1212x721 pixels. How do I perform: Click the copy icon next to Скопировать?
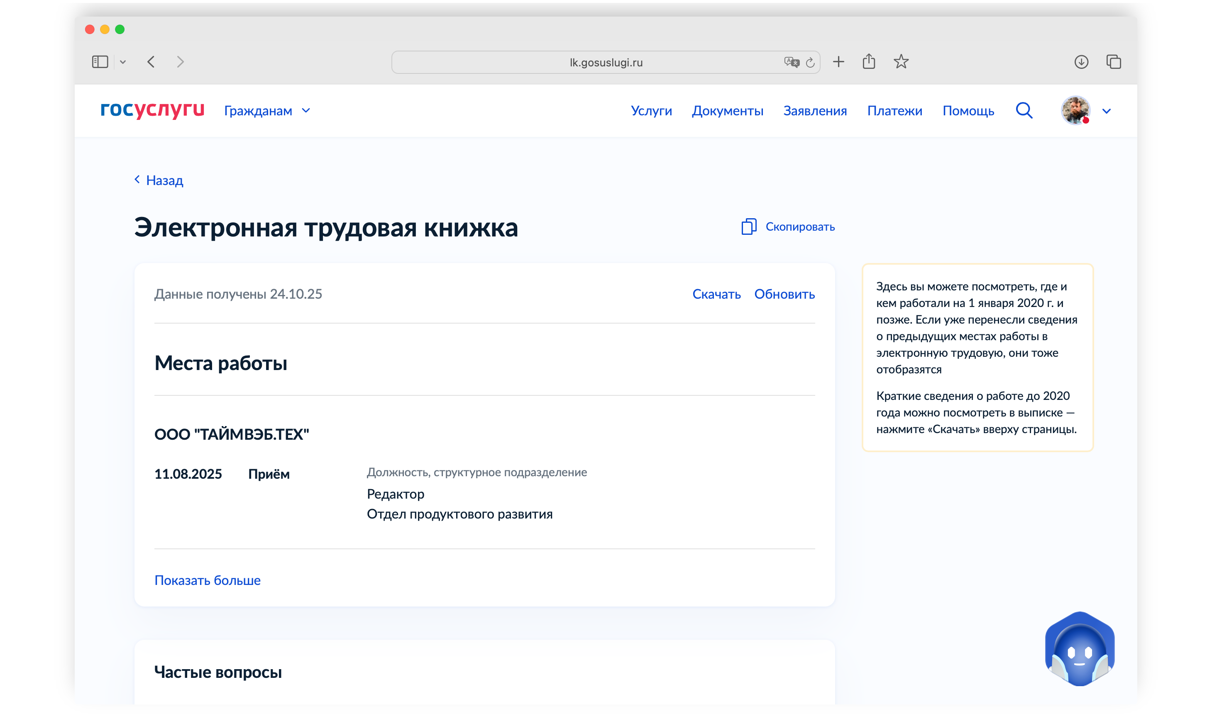click(x=748, y=227)
